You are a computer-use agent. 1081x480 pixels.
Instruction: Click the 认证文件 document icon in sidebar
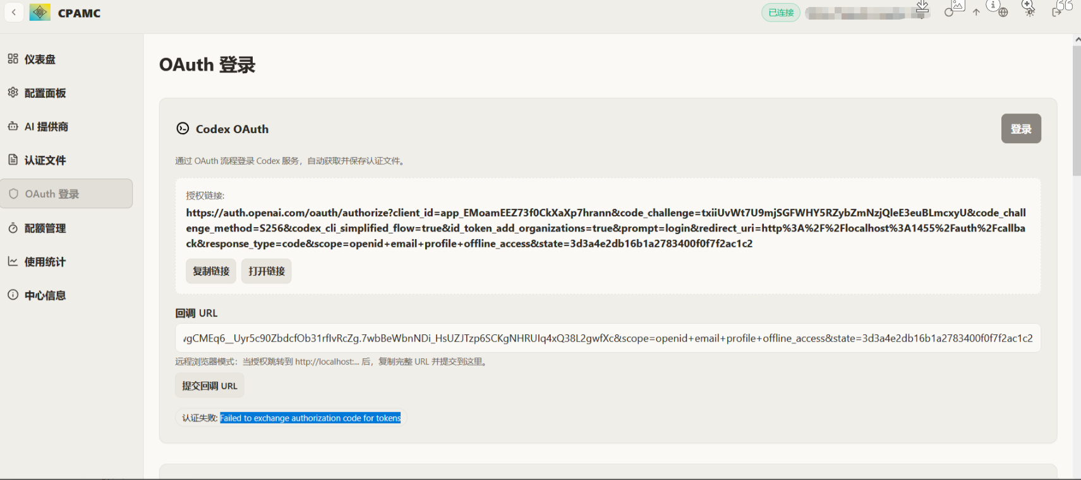tap(13, 160)
